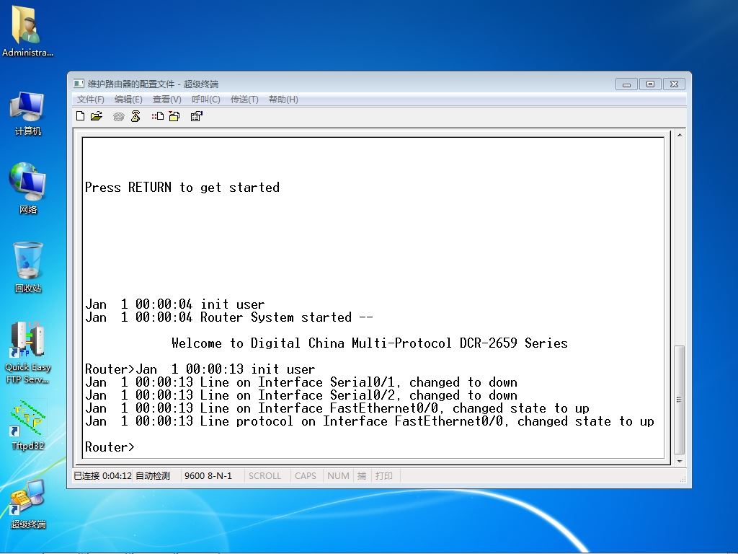Open the 查看(V) menu
Image resolution: width=738 pixels, height=554 pixels.
point(166,100)
